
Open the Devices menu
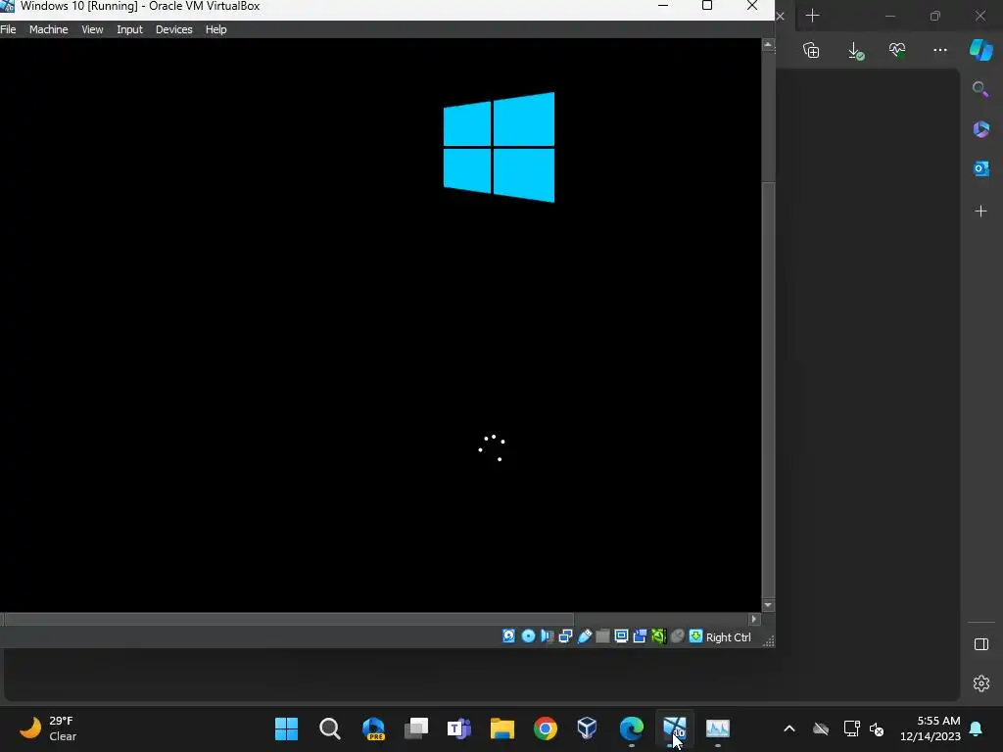(x=174, y=29)
